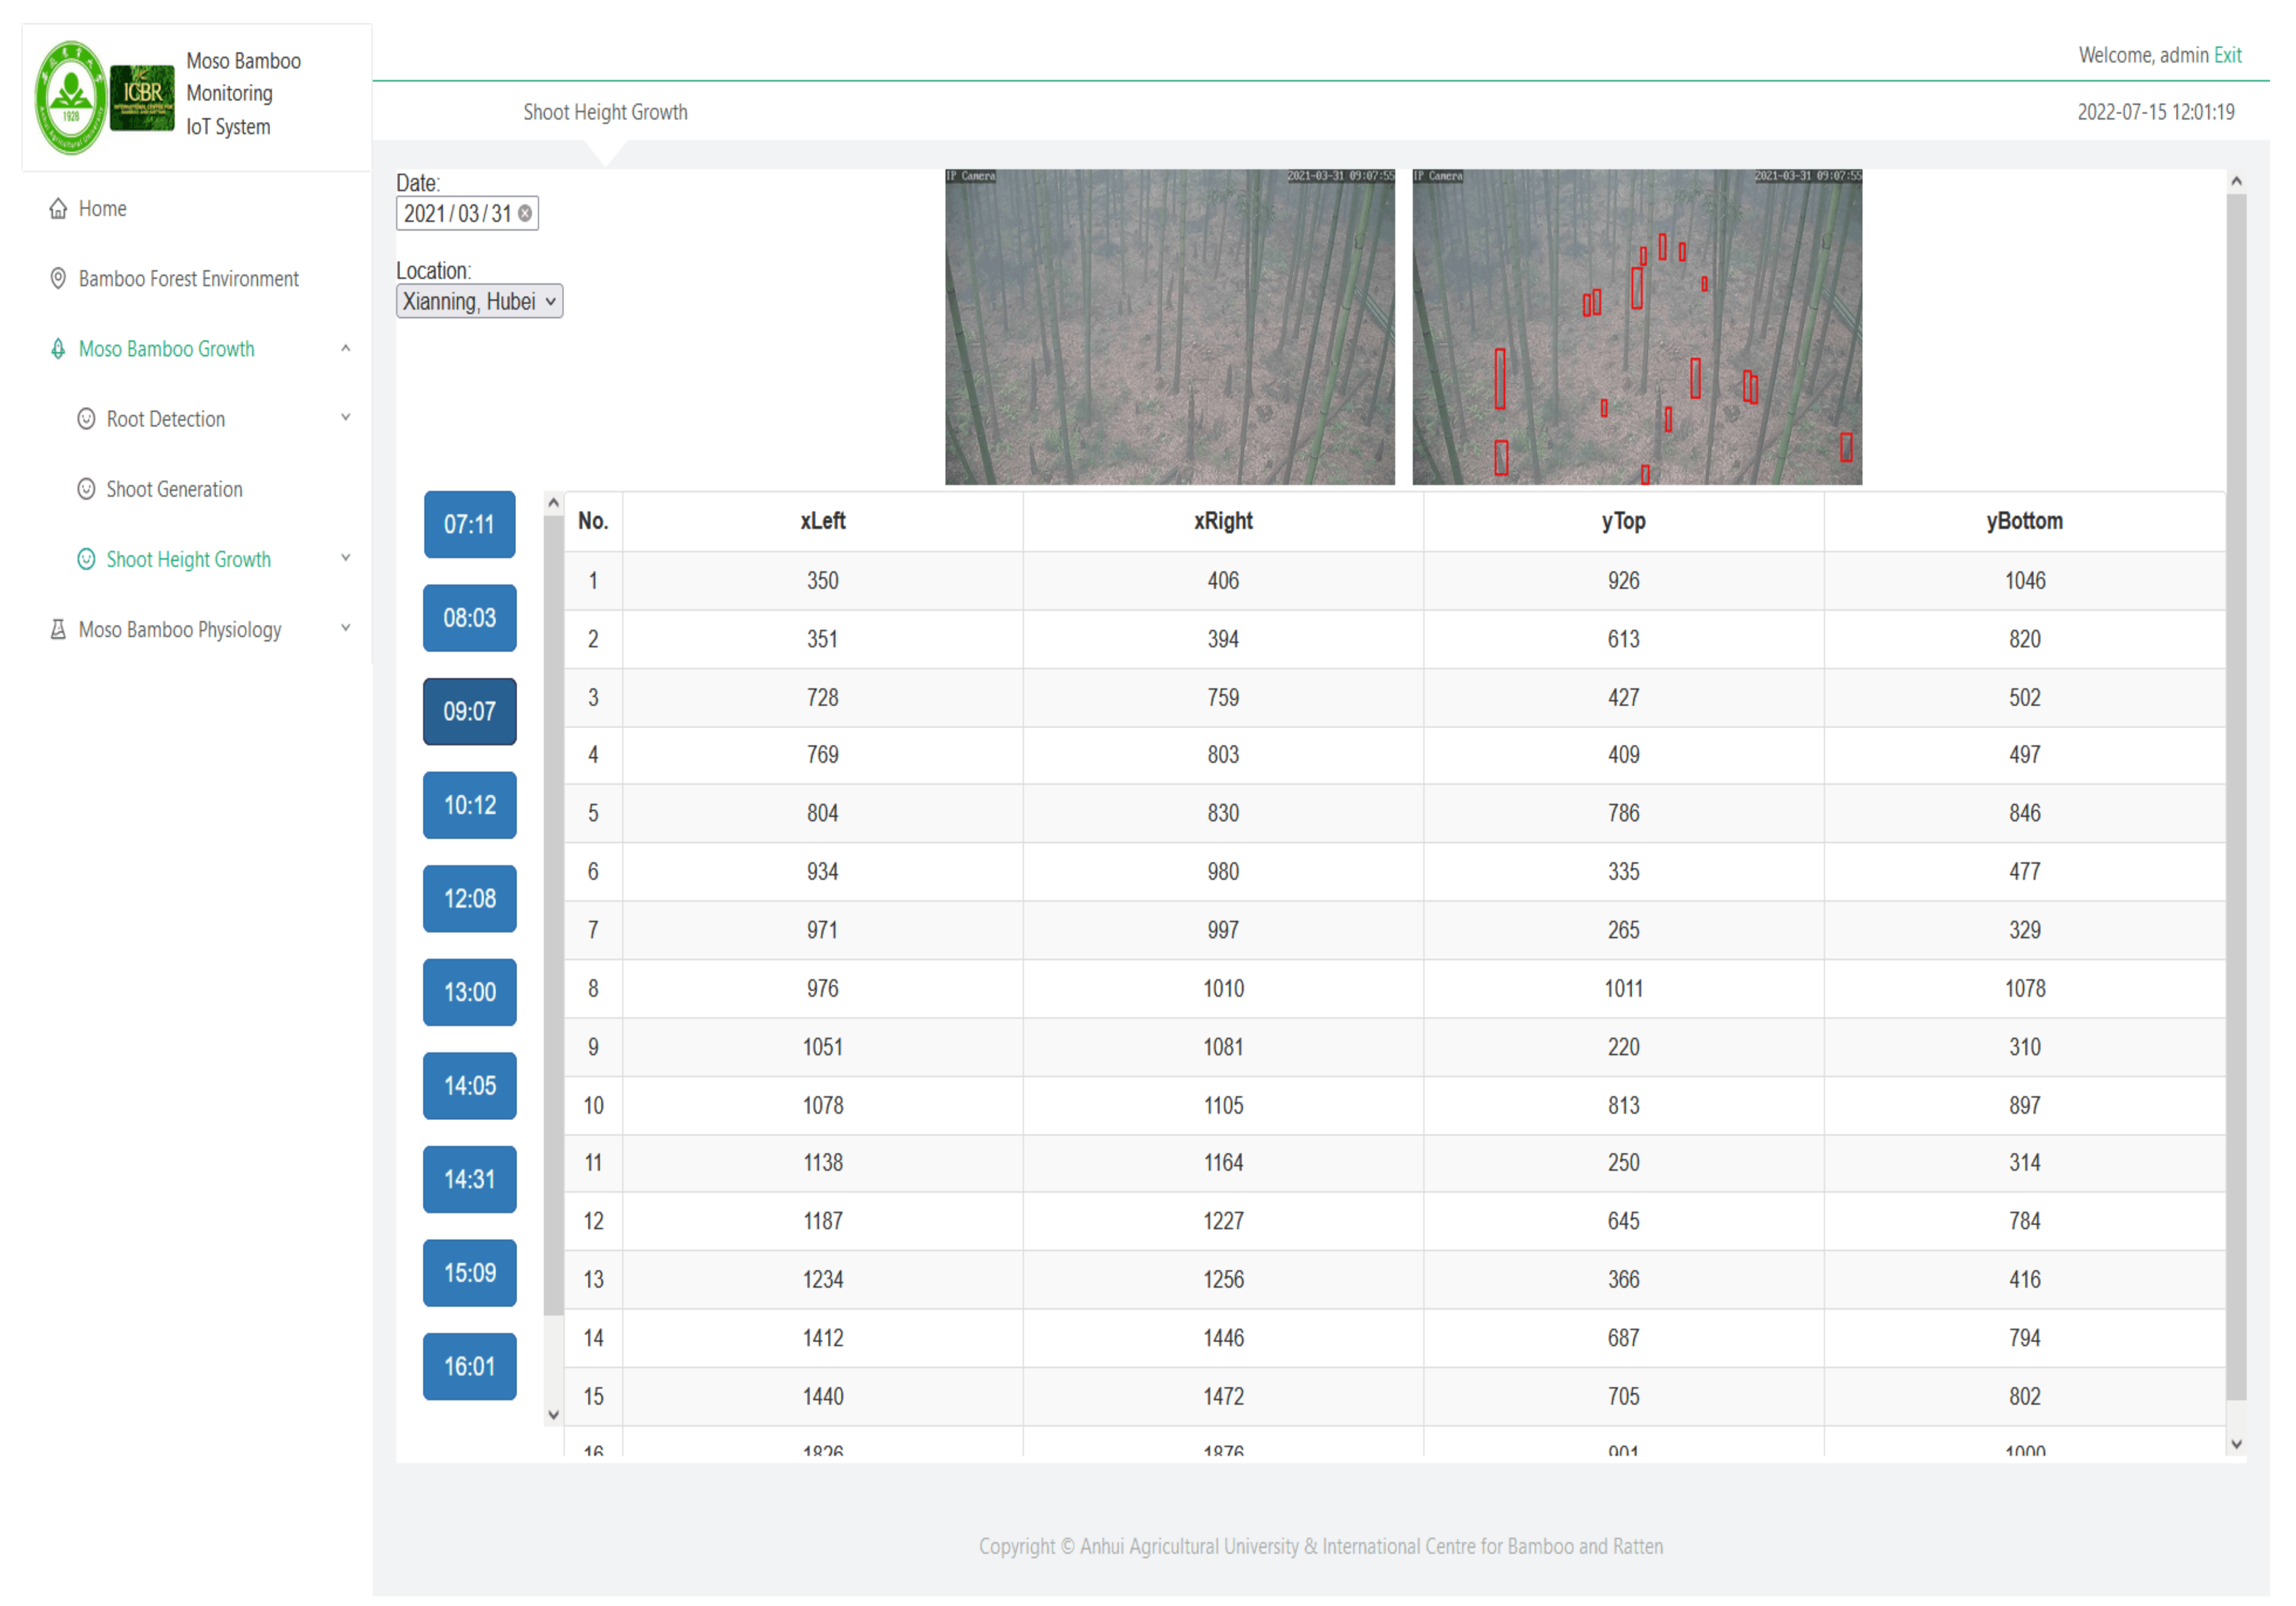Image resolution: width=2296 pixels, height=1606 pixels.
Task: Click the original bamboo forest camera image
Action: coord(1170,327)
